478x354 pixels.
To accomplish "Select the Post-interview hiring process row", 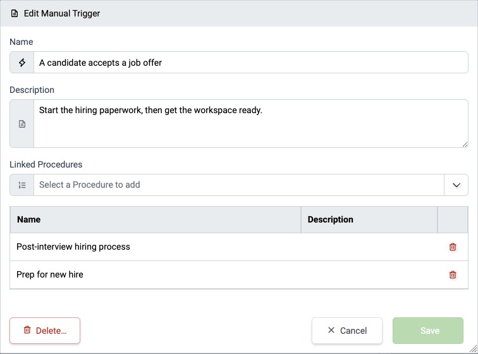I will tap(239, 247).
